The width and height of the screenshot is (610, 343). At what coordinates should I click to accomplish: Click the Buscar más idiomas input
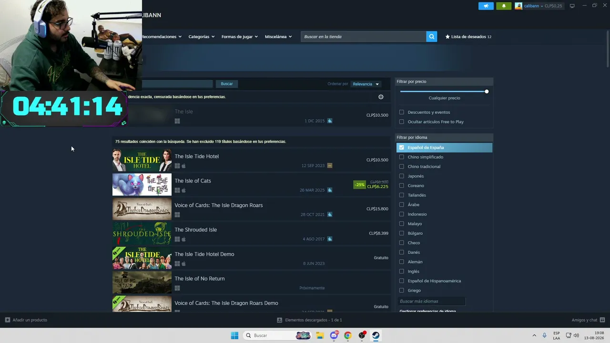pyautogui.click(x=431, y=301)
